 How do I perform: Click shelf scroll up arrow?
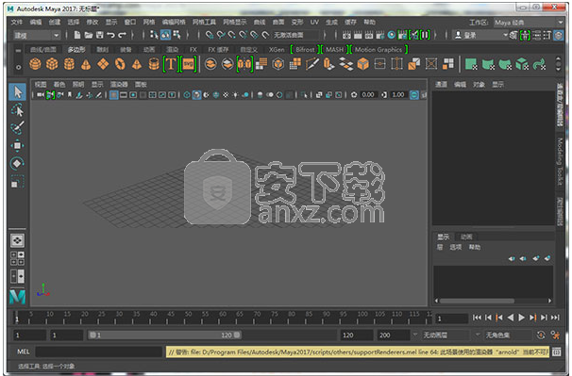coord(558,59)
